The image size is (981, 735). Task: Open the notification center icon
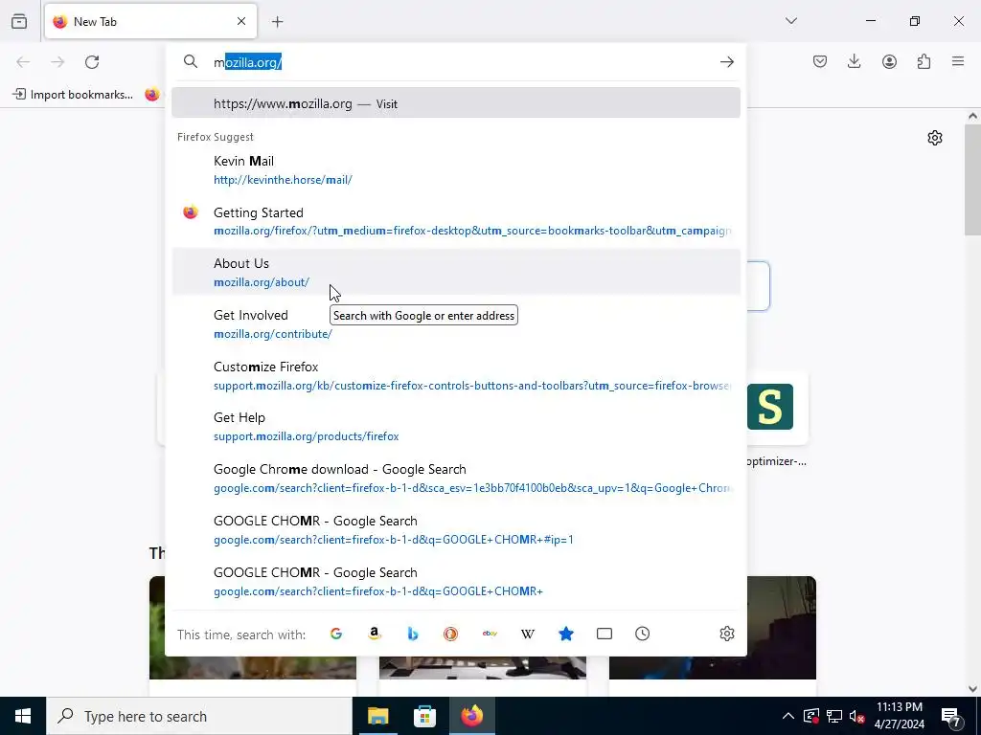tap(951, 717)
